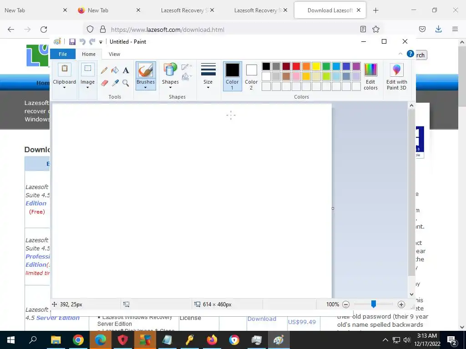Viewport: 466px width, 349px height.
Task: Open Google Chrome from taskbar
Action: [x=78, y=340]
